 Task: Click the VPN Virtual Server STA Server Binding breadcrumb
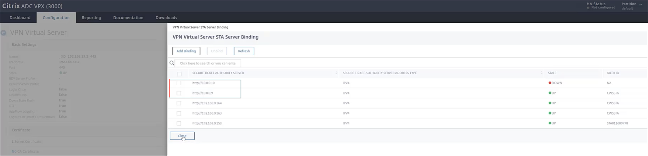(x=200, y=27)
